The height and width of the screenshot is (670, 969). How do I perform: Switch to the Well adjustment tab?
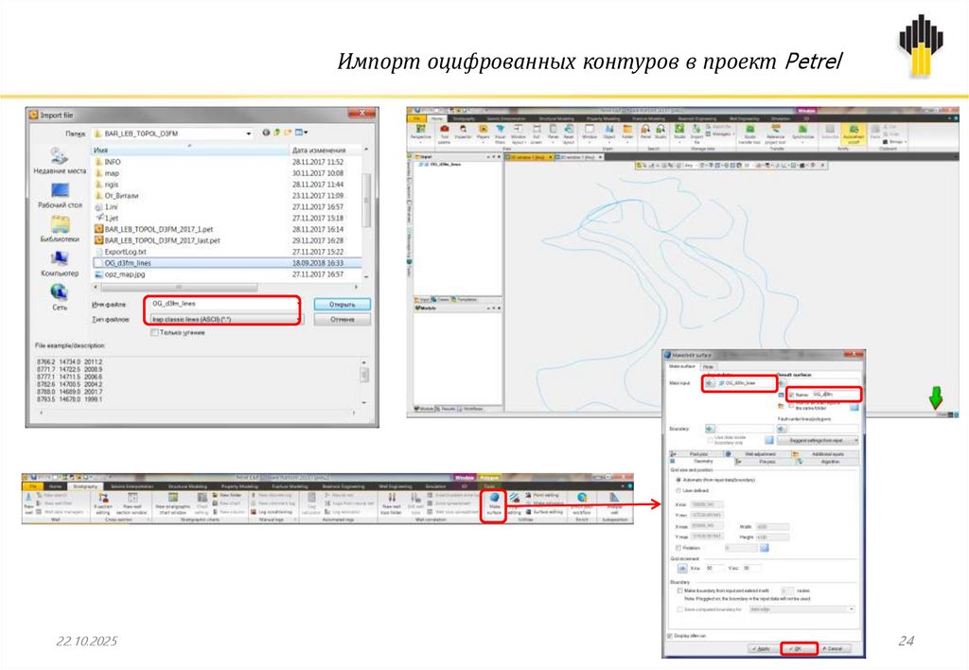pos(760,454)
